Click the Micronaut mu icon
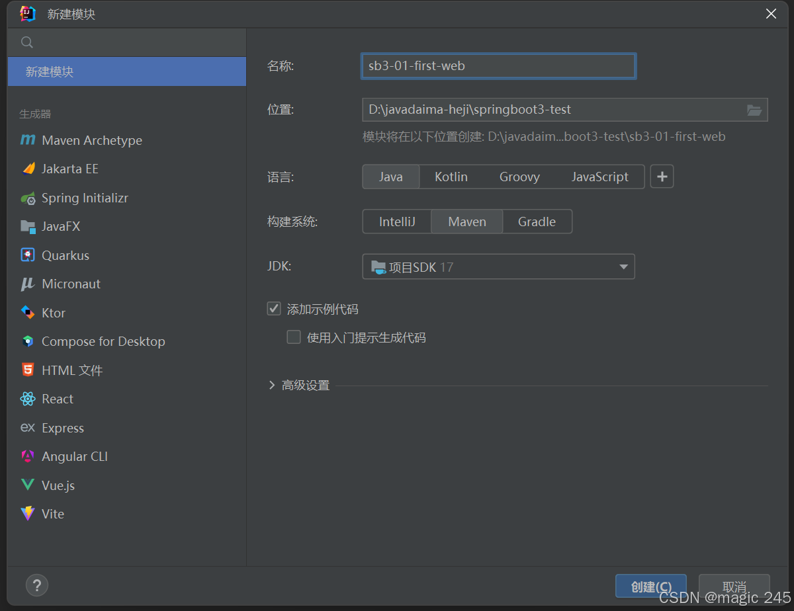This screenshot has height=611, width=794. (28, 284)
